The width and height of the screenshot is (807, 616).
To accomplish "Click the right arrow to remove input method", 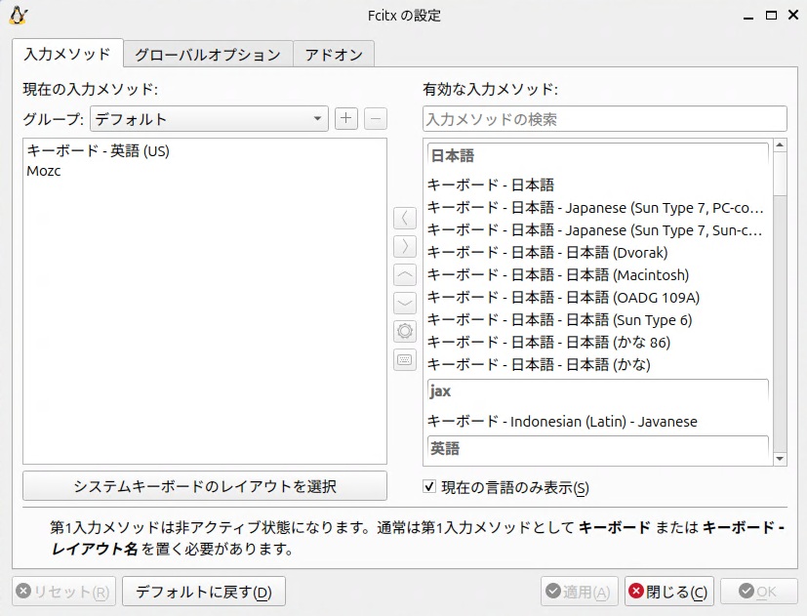I will pos(405,246).
